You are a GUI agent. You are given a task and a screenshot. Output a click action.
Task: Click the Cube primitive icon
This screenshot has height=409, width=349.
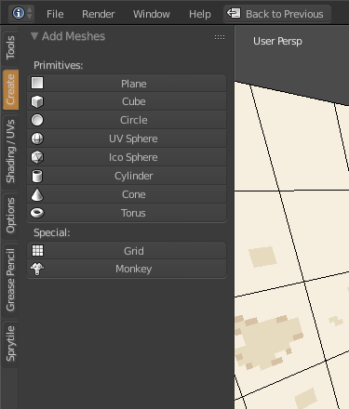[37, 101]
